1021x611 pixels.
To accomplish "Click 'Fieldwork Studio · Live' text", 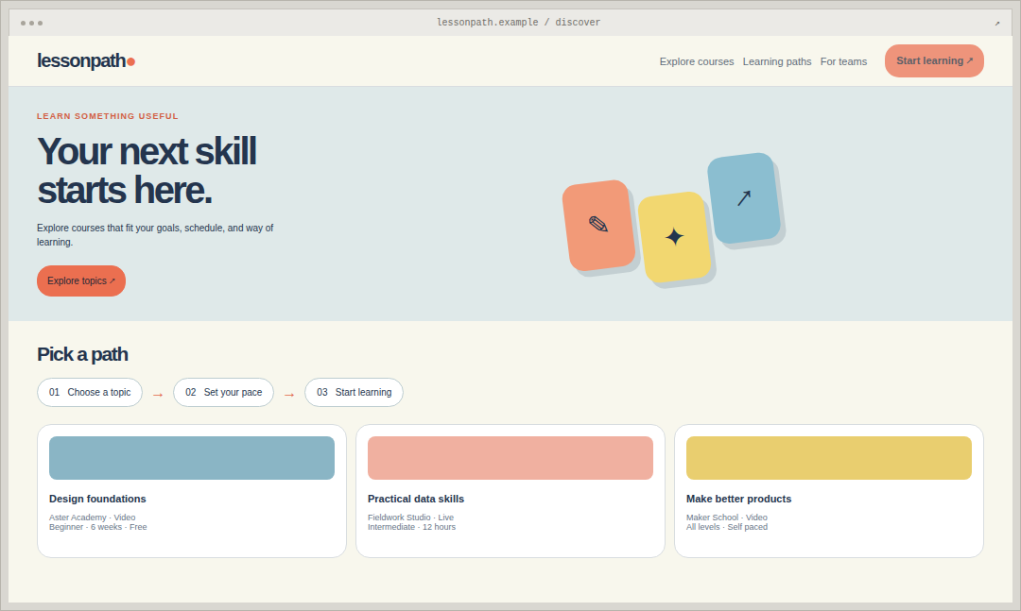I will pos(411,518).
